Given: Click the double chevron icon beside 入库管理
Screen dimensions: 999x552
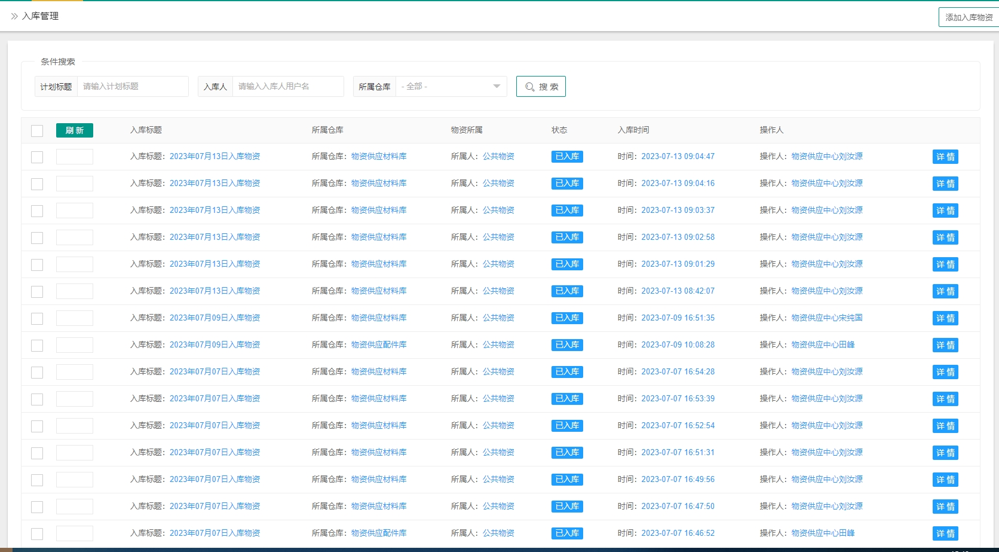Looking at the screenshot, I should (x=14, y=16).
